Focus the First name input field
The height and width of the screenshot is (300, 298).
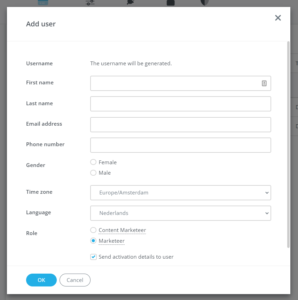(174, 83)
